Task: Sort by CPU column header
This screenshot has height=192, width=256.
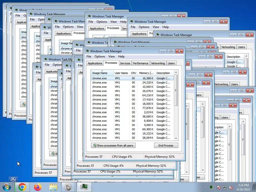Action: tap(133, 73)
